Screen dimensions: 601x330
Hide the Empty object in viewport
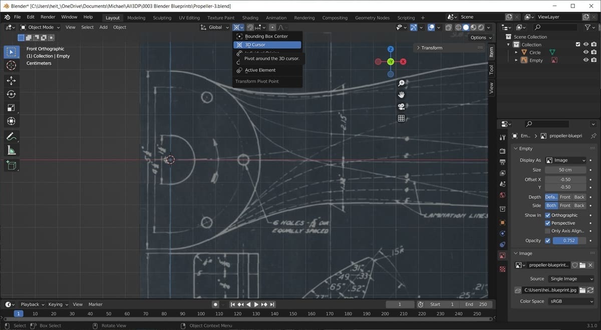coord(586,60)
